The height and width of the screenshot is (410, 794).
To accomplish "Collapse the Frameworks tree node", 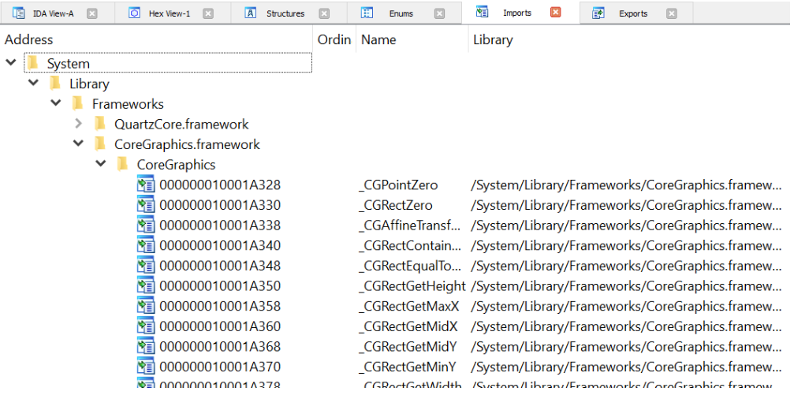I will pos(56,102).
